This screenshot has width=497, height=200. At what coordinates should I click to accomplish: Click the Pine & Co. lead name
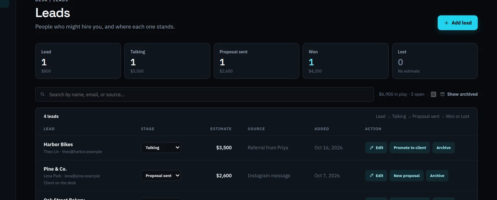pos(55,169)
